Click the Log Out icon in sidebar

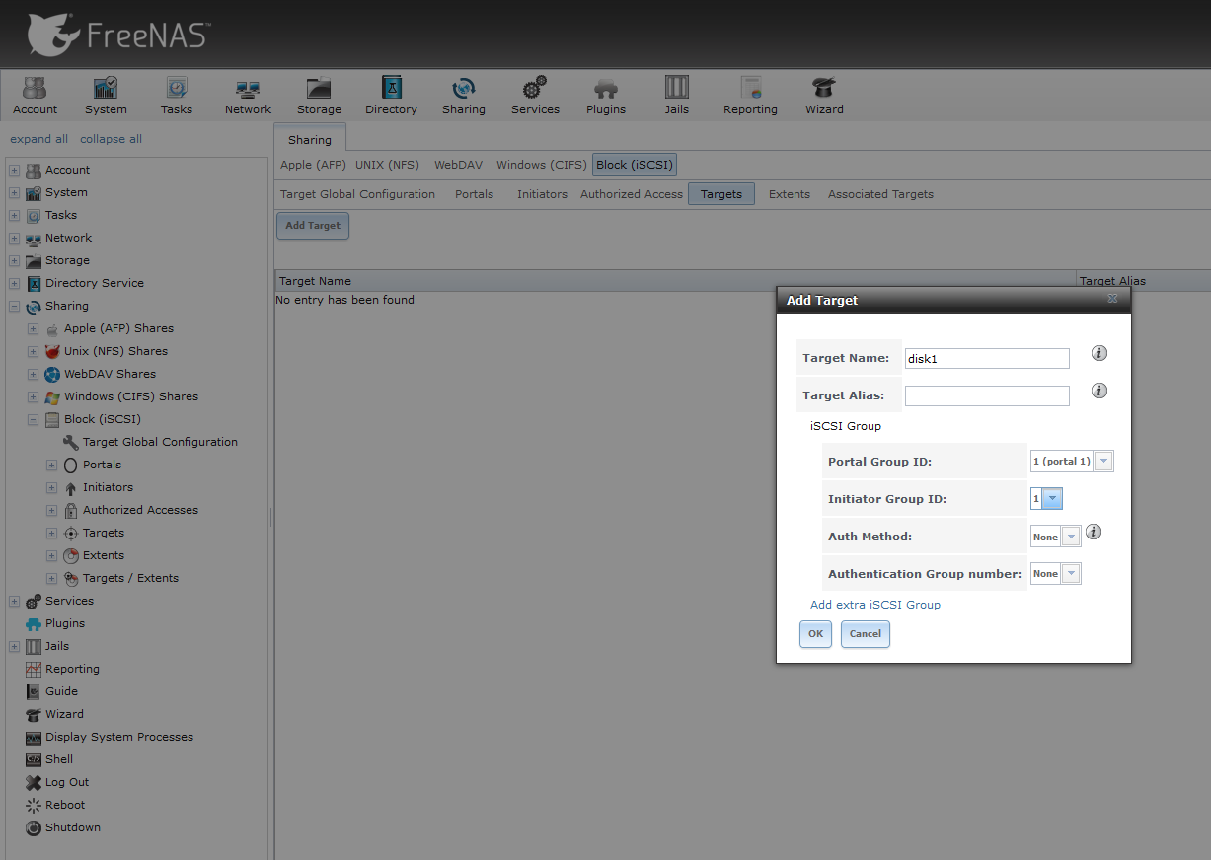34,782
